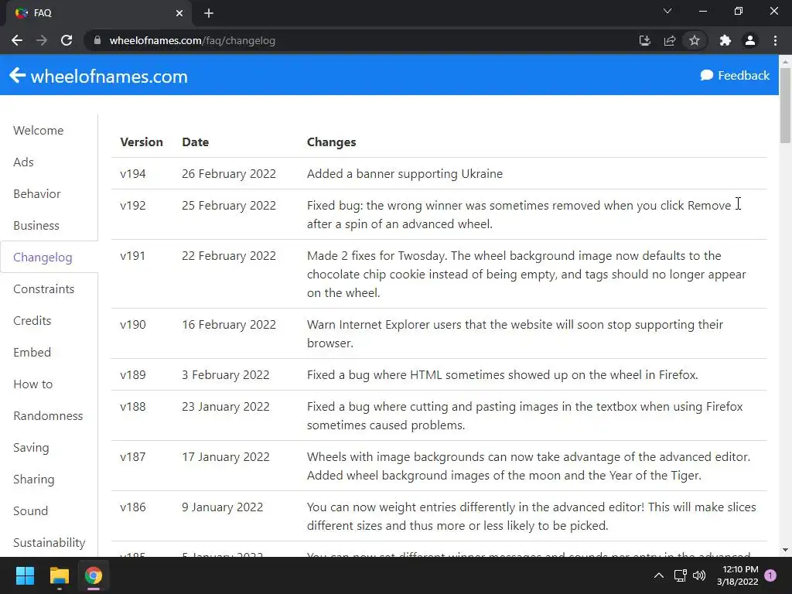Show hidden tray icons chevron
This screenshot has width=792, height=594.
pos(659,575)
